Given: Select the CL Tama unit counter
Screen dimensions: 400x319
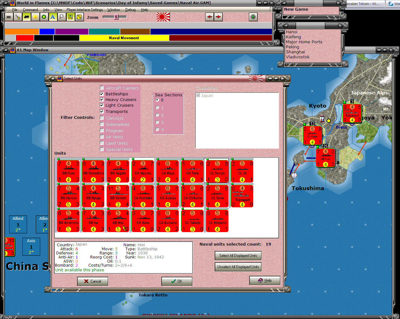Looking at the screenshot, I should [217, 196].
